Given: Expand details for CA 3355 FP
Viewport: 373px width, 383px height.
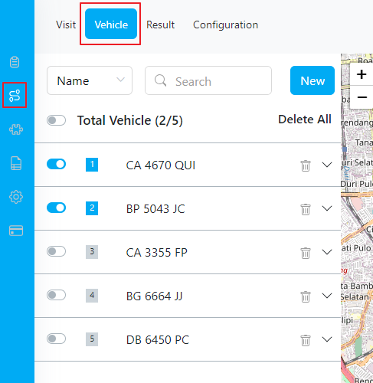Looking at the screenshot, I should [327, 252].
